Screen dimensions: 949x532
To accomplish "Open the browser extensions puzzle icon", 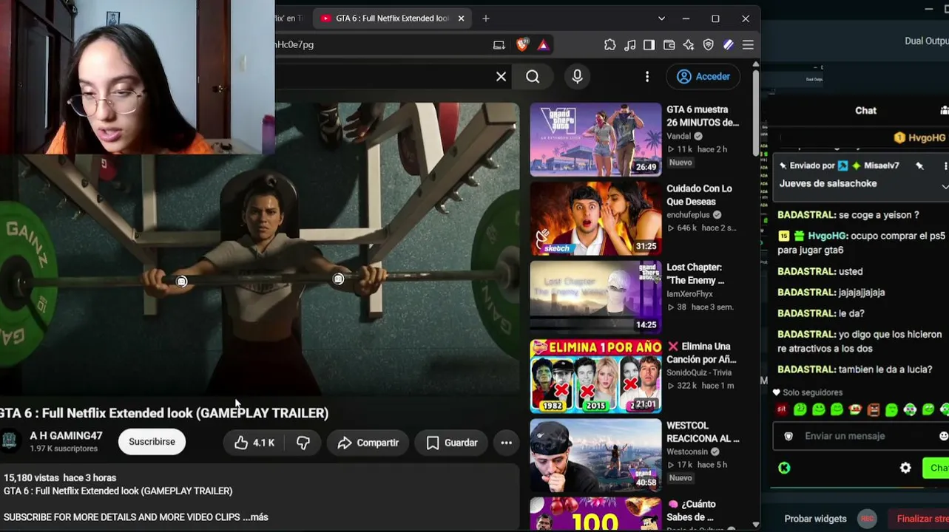I will coord(610,45).
